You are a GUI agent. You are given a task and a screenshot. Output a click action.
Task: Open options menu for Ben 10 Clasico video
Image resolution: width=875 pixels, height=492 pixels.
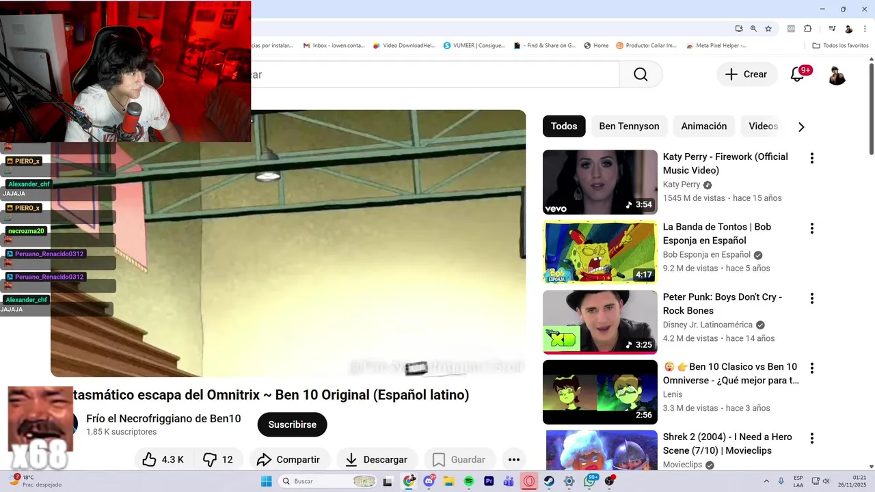pos(812,368)
